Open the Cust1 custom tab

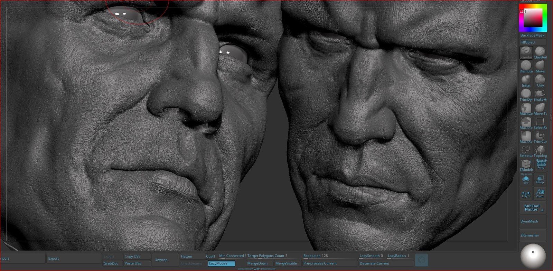click(x=210, y=256)
